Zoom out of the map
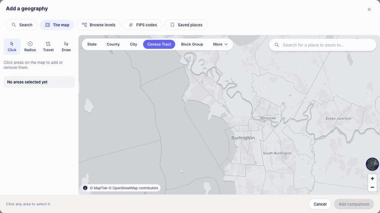Image resolution: width=380 pixels, height=213 pixels. coord(372,187)
